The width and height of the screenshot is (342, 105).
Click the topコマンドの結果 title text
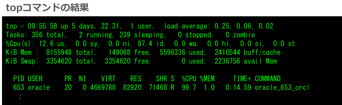[47, 8]
